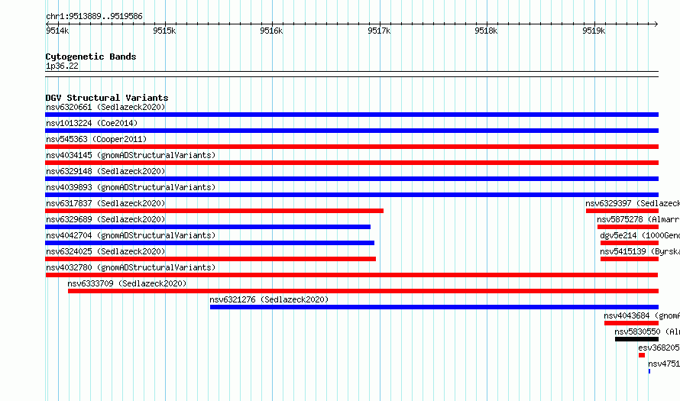Select the blue bar under nsv4039893

tap(351, 195)
